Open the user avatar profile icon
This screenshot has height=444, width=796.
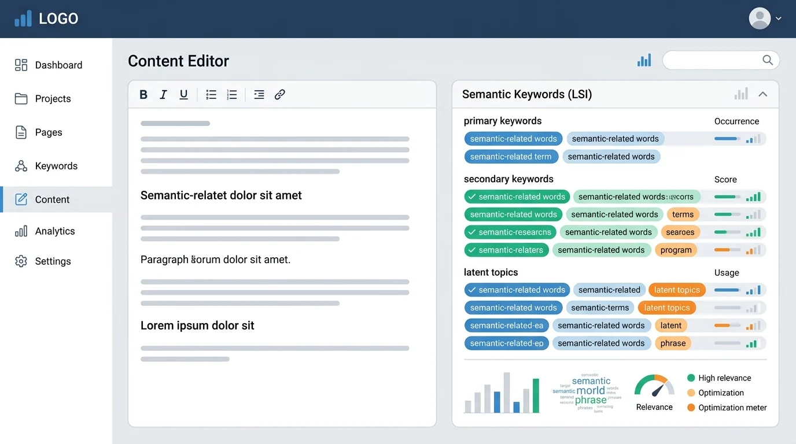[760, 18]
